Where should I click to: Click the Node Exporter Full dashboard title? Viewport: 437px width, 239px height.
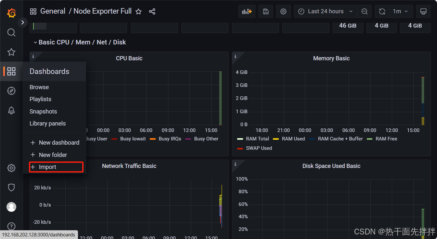point(103,11)
